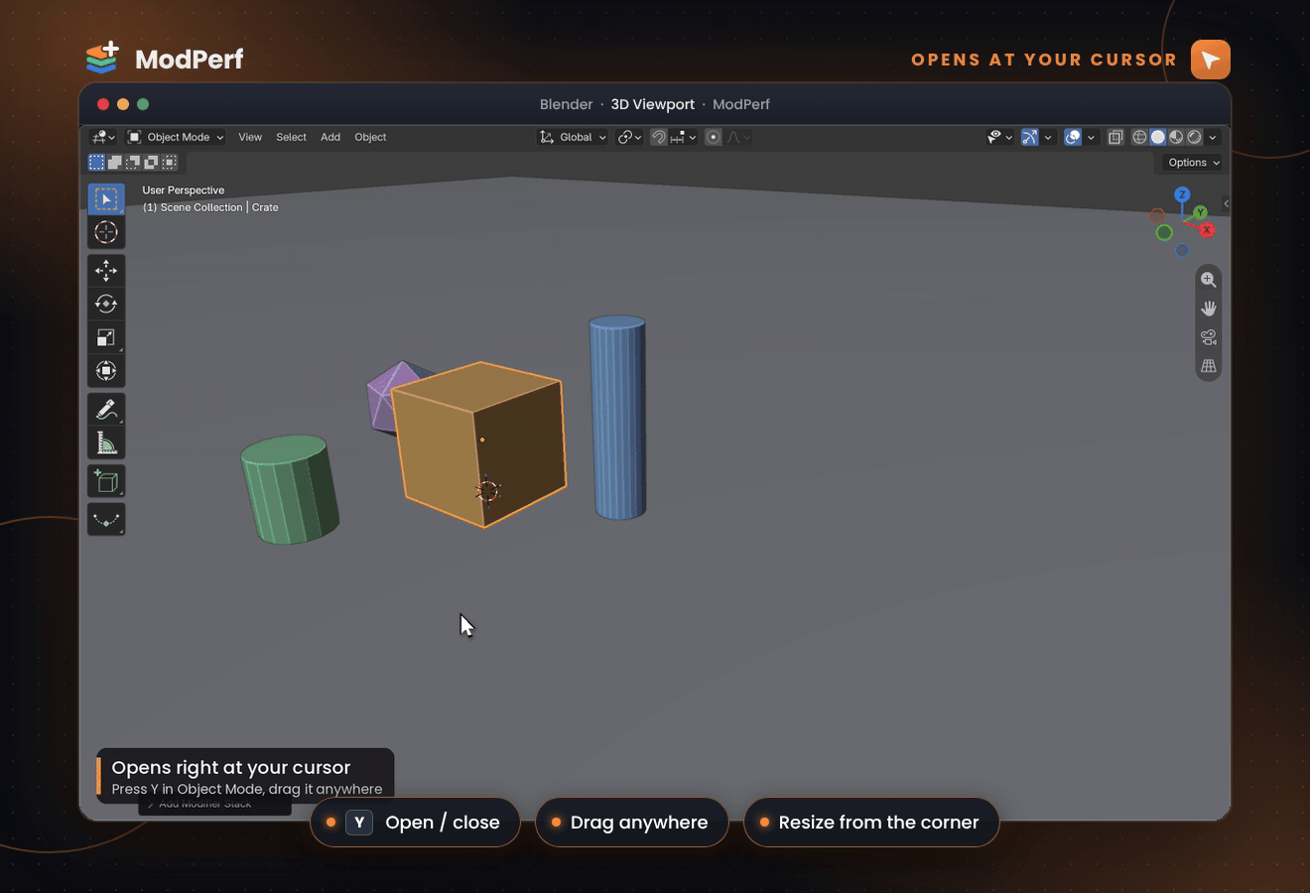The height and width of the screenshot is (893, 1310).
Task: Open the editor type dropdown
Action: (x=103, y=137)
